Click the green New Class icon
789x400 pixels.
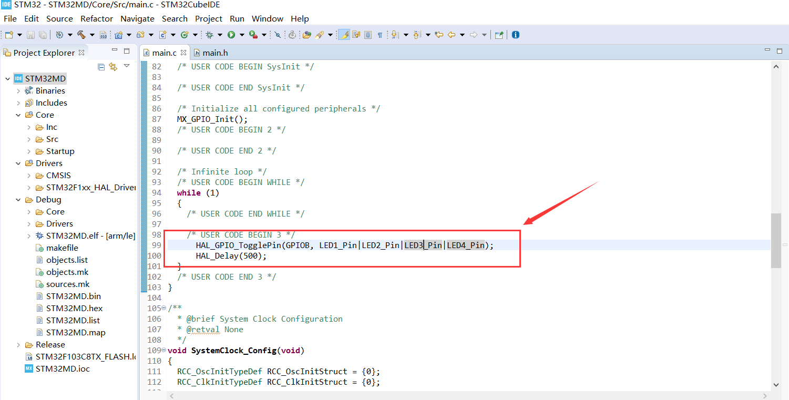(185, 35)
